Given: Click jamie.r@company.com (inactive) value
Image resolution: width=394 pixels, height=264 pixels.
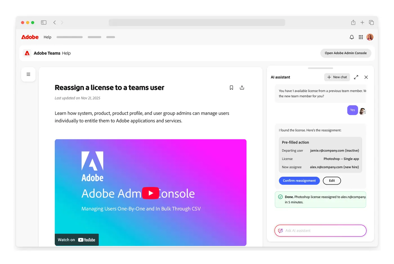Looking at the screenshot, I should 335,151.
